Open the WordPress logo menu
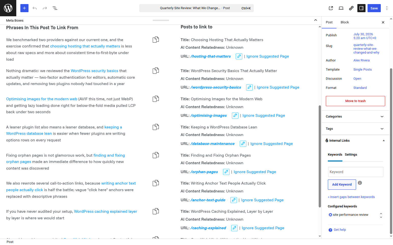 pyautogui.click(x=8, y=8)
